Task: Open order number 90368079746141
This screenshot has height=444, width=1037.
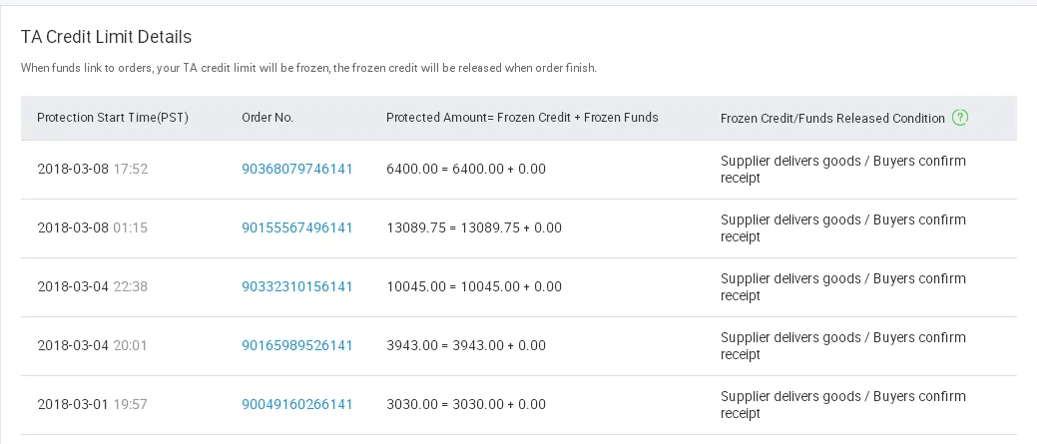Action: pos(296,169)
